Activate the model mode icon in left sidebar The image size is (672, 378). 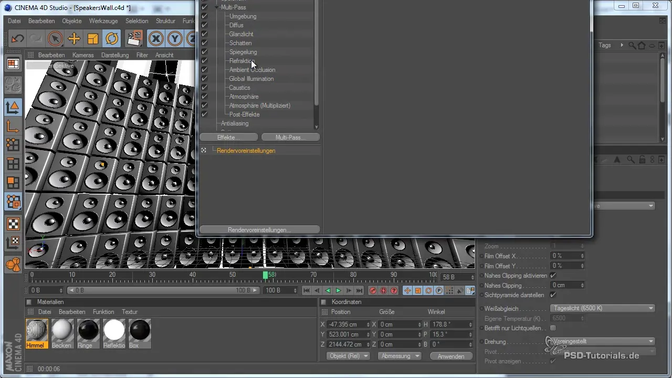click(13, 108)
